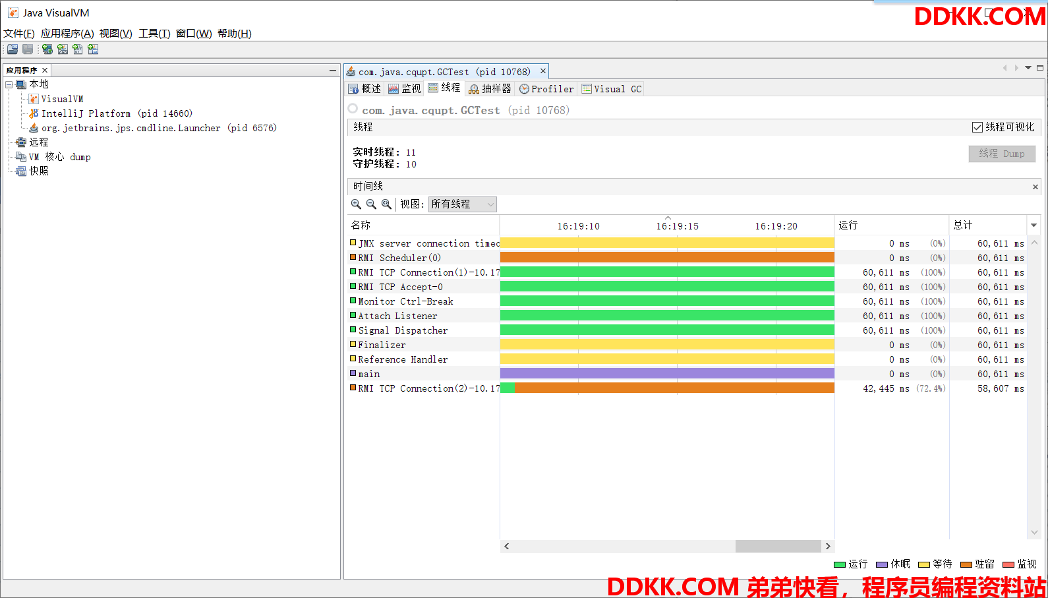
Task: Click the 休眠 purple legend swatch
Action: click(x=882, y=564)
